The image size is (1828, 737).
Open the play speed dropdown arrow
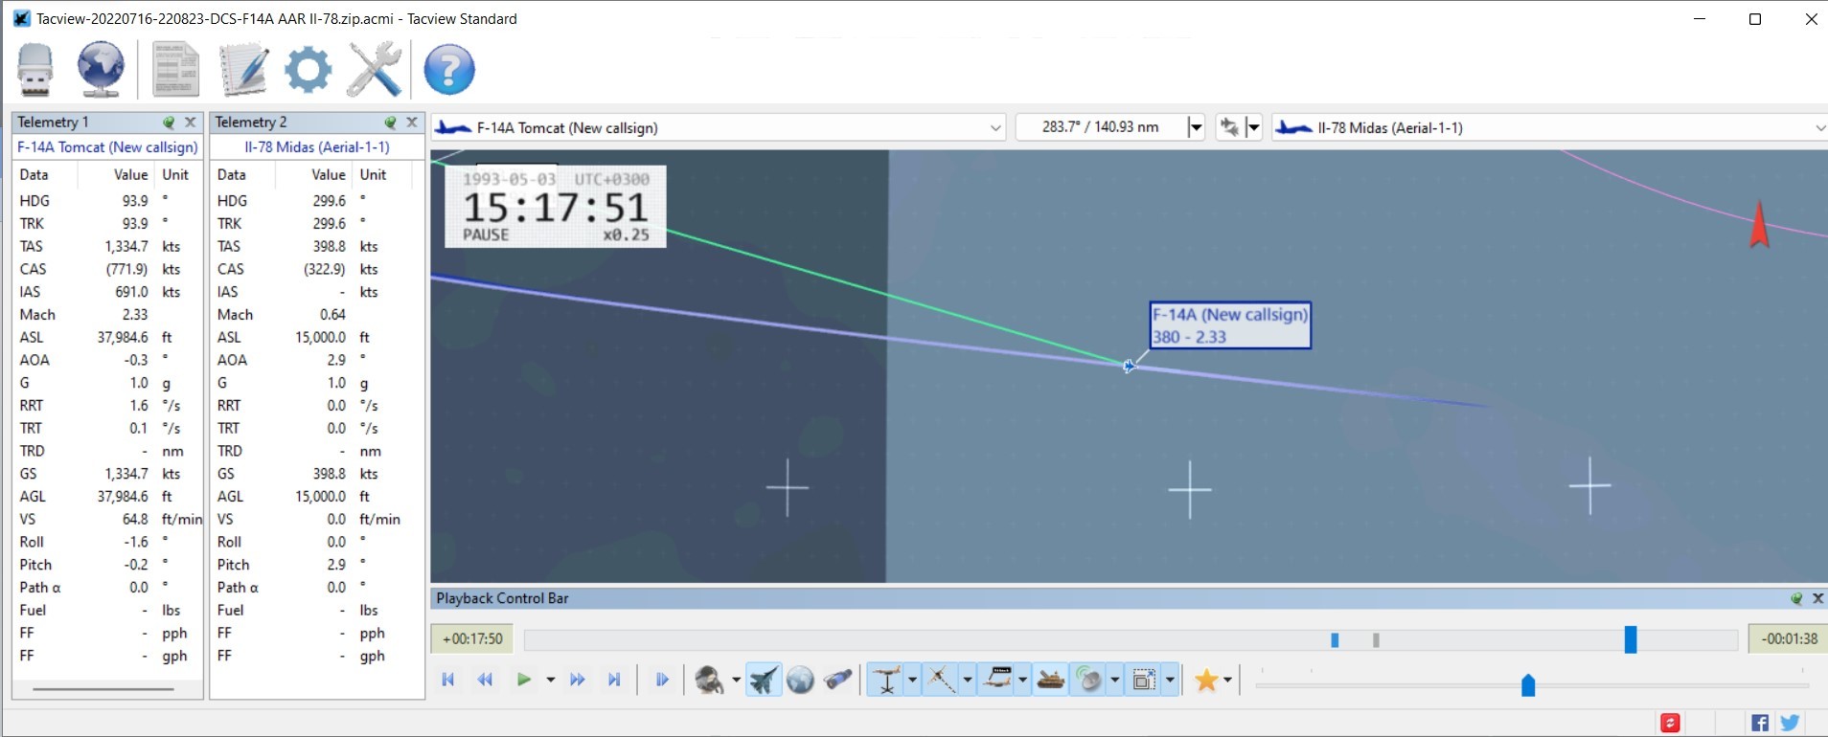(x=550, y=680)
